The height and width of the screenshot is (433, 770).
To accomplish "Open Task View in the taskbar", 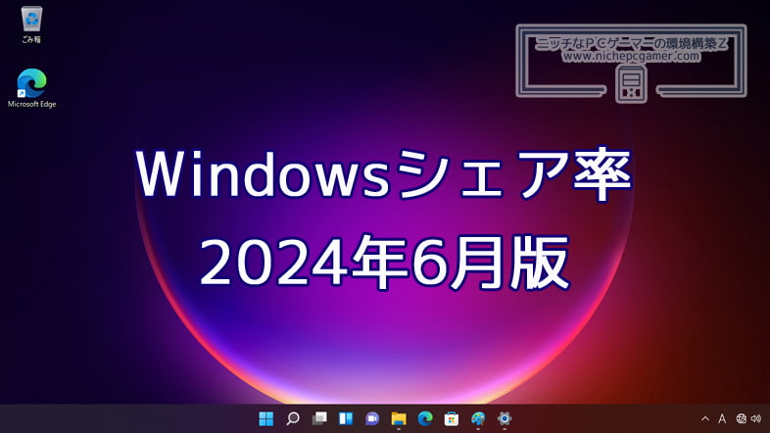I will 319,418.
